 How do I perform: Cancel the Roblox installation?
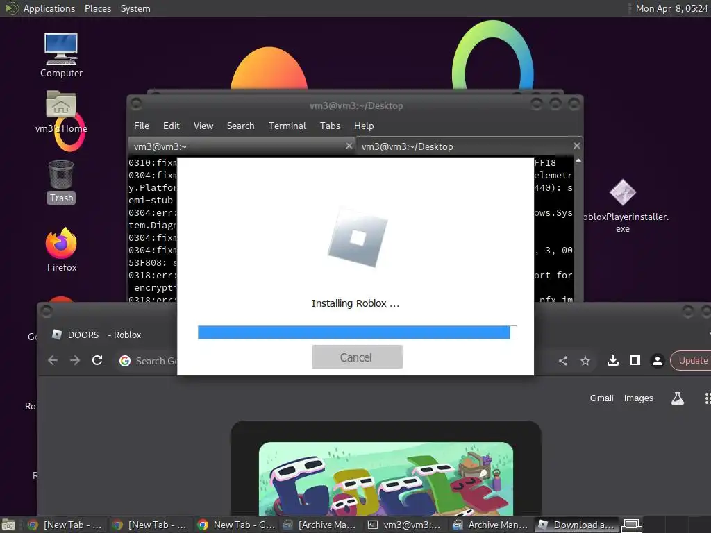click(358, 357)
